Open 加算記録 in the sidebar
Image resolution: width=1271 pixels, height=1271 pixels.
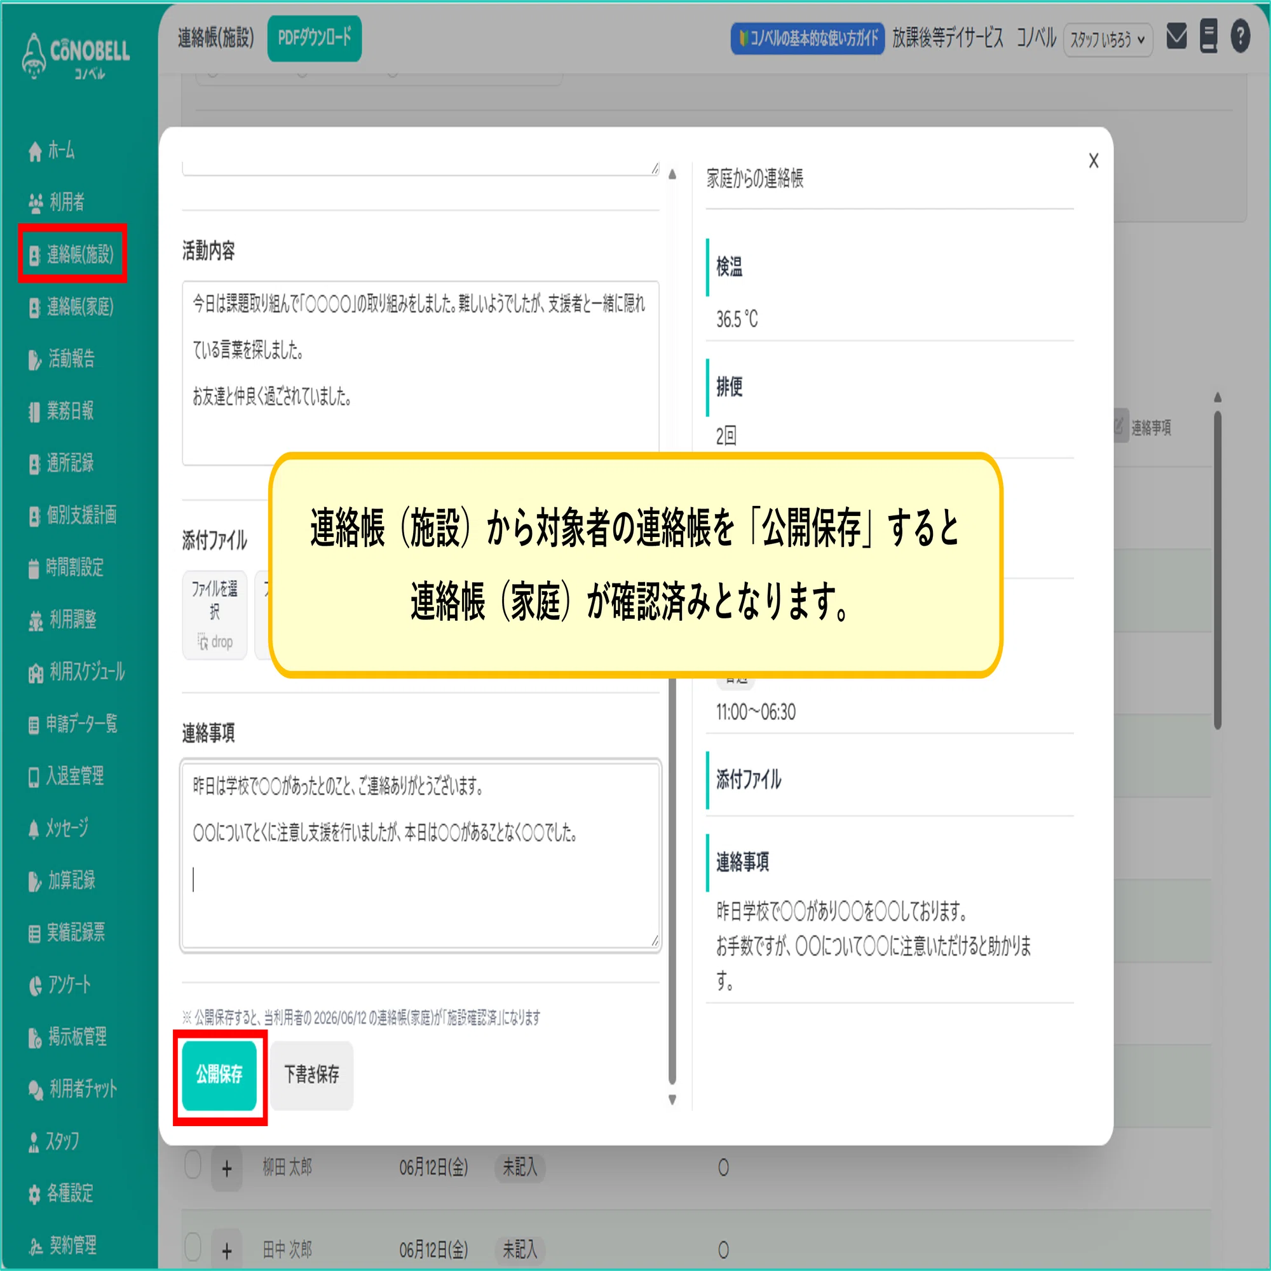tap(62, 880)
